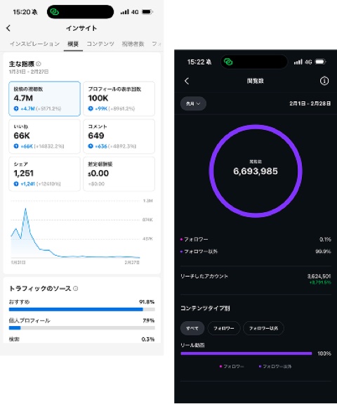Tap the リーチしたアカウント row

tap(256, 280)
